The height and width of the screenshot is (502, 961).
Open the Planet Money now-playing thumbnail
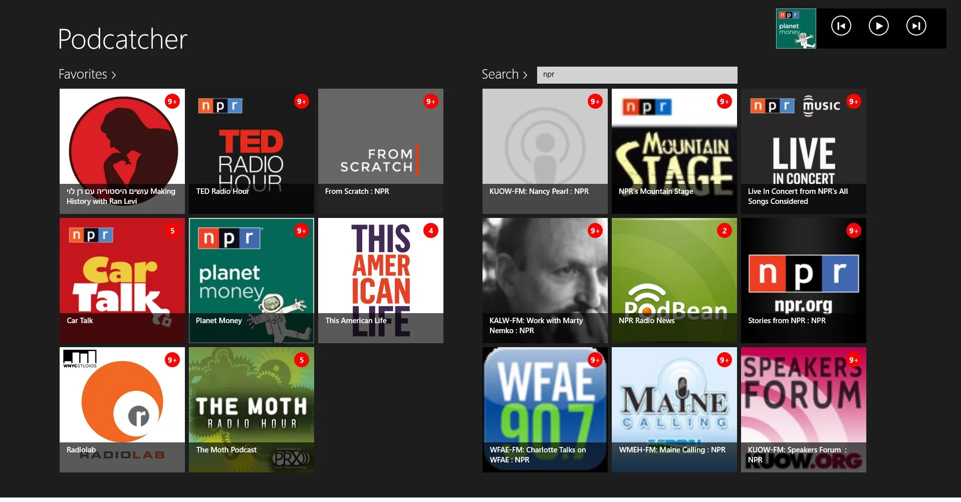click(x=796, y=29)
